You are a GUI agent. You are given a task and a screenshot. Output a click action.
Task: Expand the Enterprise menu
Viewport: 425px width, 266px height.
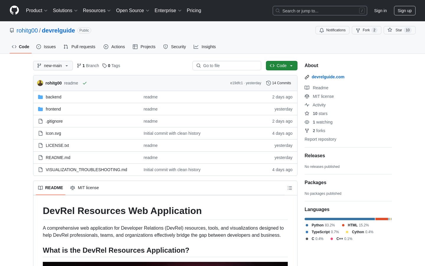168,11
